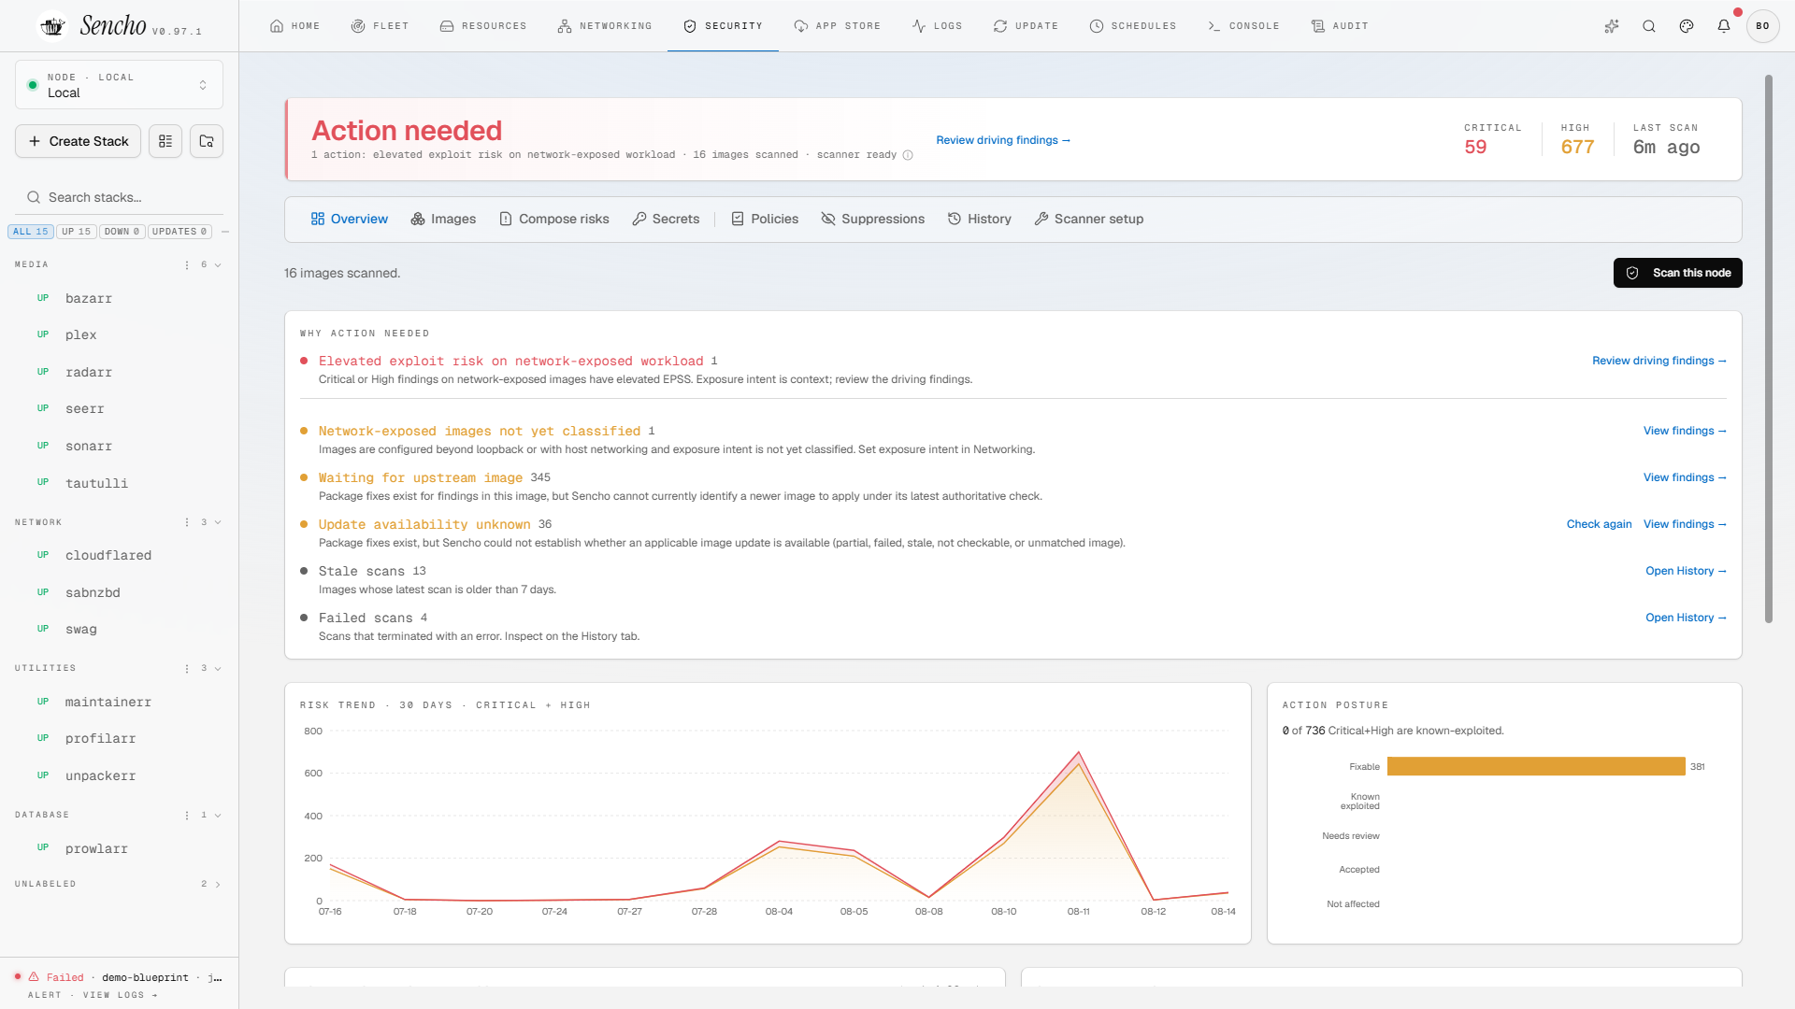Click Review driving findings in the banner
Image resolution: width=1795 pixels, height=1009 pixels.
(x=1003, y=140)
